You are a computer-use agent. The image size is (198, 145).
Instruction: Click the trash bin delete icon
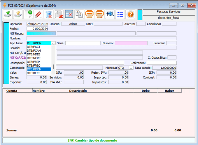coord(48,14)
